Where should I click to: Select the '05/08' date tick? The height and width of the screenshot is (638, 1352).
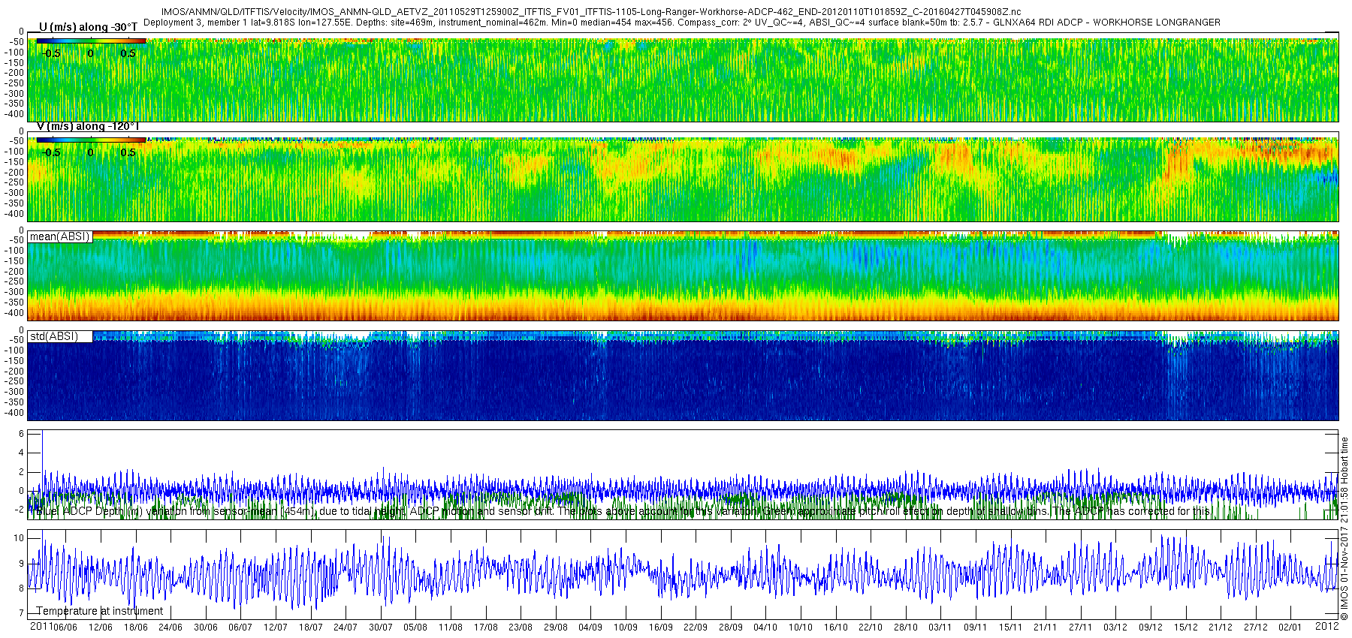pyautogui.click(x=415, y=627)
